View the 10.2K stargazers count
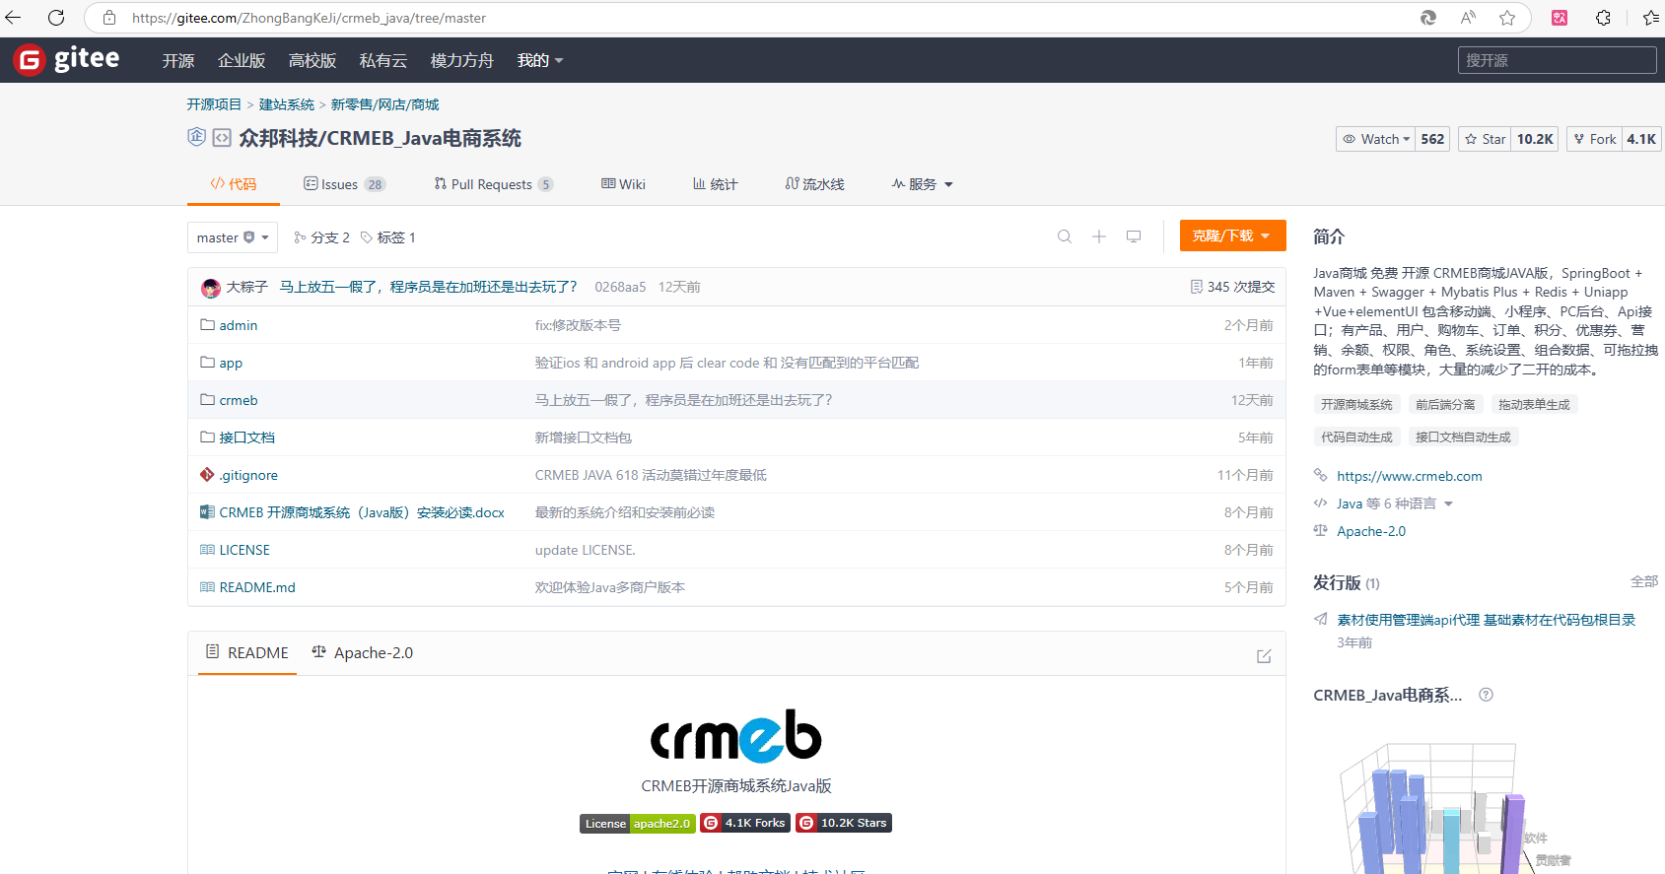The height and width of the screenshot is (874, 1665). click(1535, 139)
